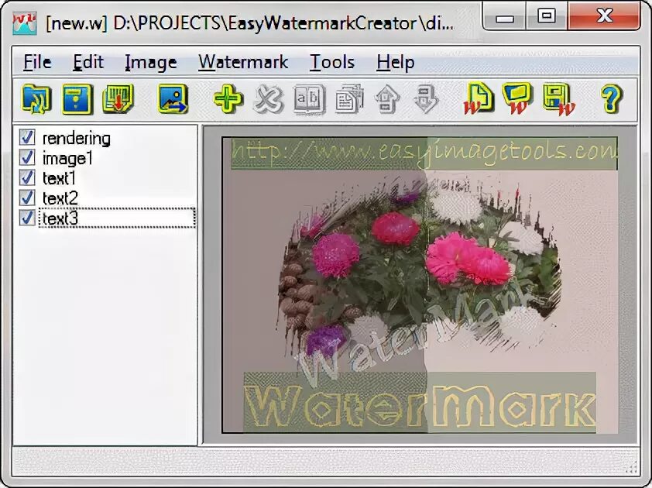Screen dimensions: 652x488
Task: Move layer up with house-arrow icon
Action: (x=387, y=99)
